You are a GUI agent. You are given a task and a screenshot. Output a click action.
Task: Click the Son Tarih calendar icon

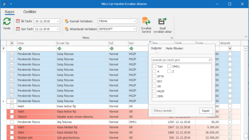[18, 29]
